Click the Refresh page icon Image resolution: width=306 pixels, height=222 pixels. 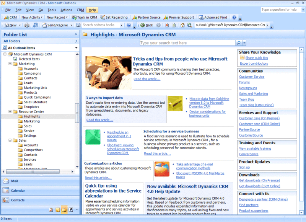coord(174,25)
